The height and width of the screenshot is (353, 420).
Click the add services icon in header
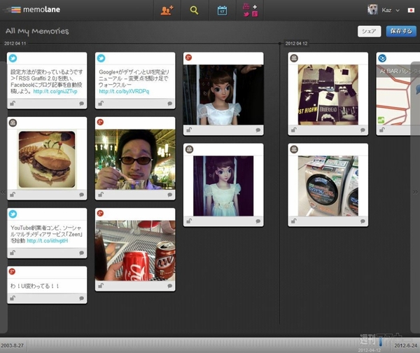click(250, 11)
